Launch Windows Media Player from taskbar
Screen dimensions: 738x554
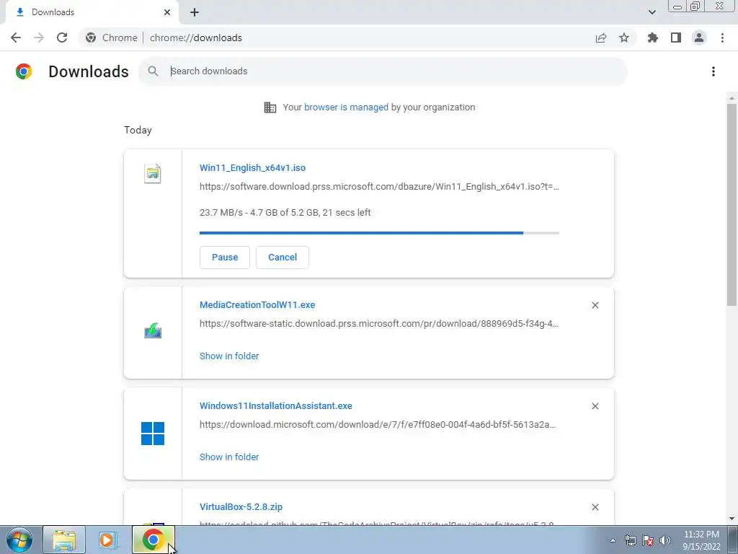(107, 540)
